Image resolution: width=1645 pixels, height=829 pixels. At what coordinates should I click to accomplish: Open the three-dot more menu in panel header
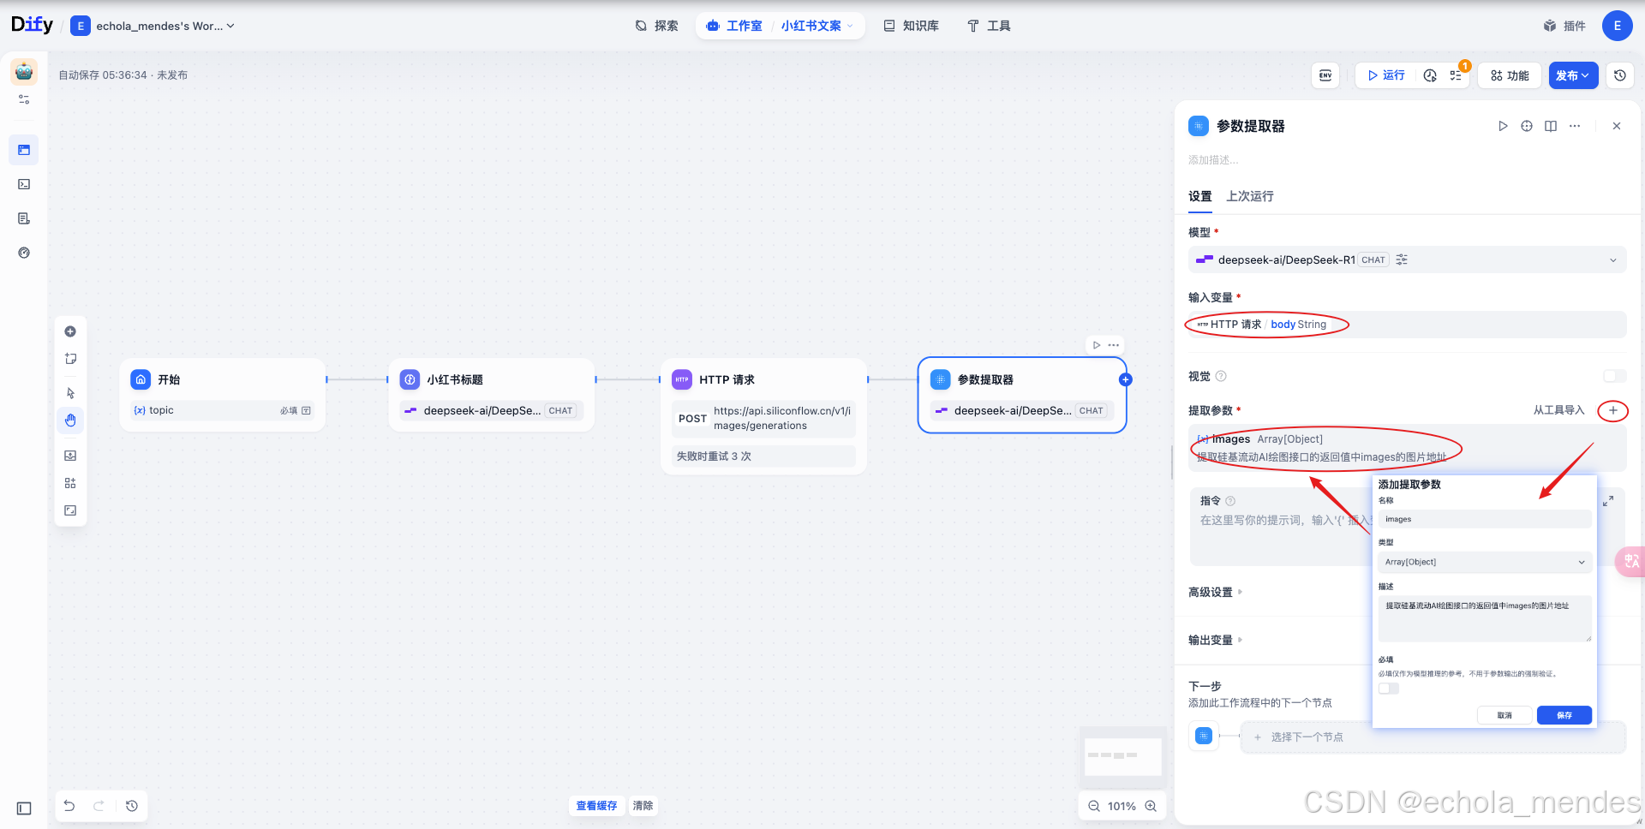click(1575, 126)
